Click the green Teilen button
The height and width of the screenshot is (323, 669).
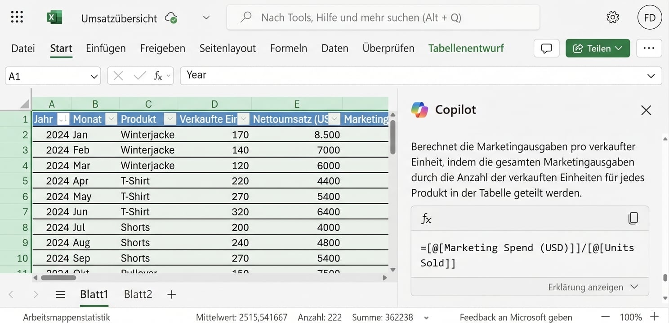tap(598, 48)
